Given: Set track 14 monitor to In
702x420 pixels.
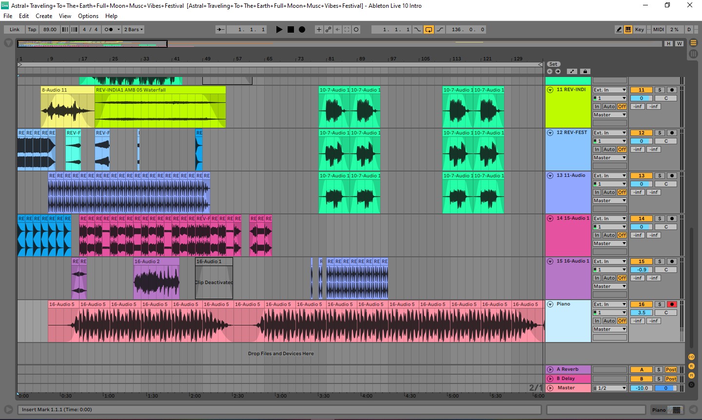Looking at the screenshot, I should (597, 235).
